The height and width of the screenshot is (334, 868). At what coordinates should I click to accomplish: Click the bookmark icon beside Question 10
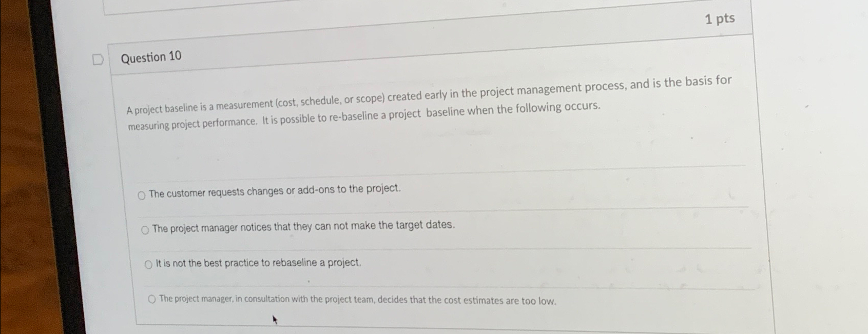pyautogui.click(x=98, y=59)
